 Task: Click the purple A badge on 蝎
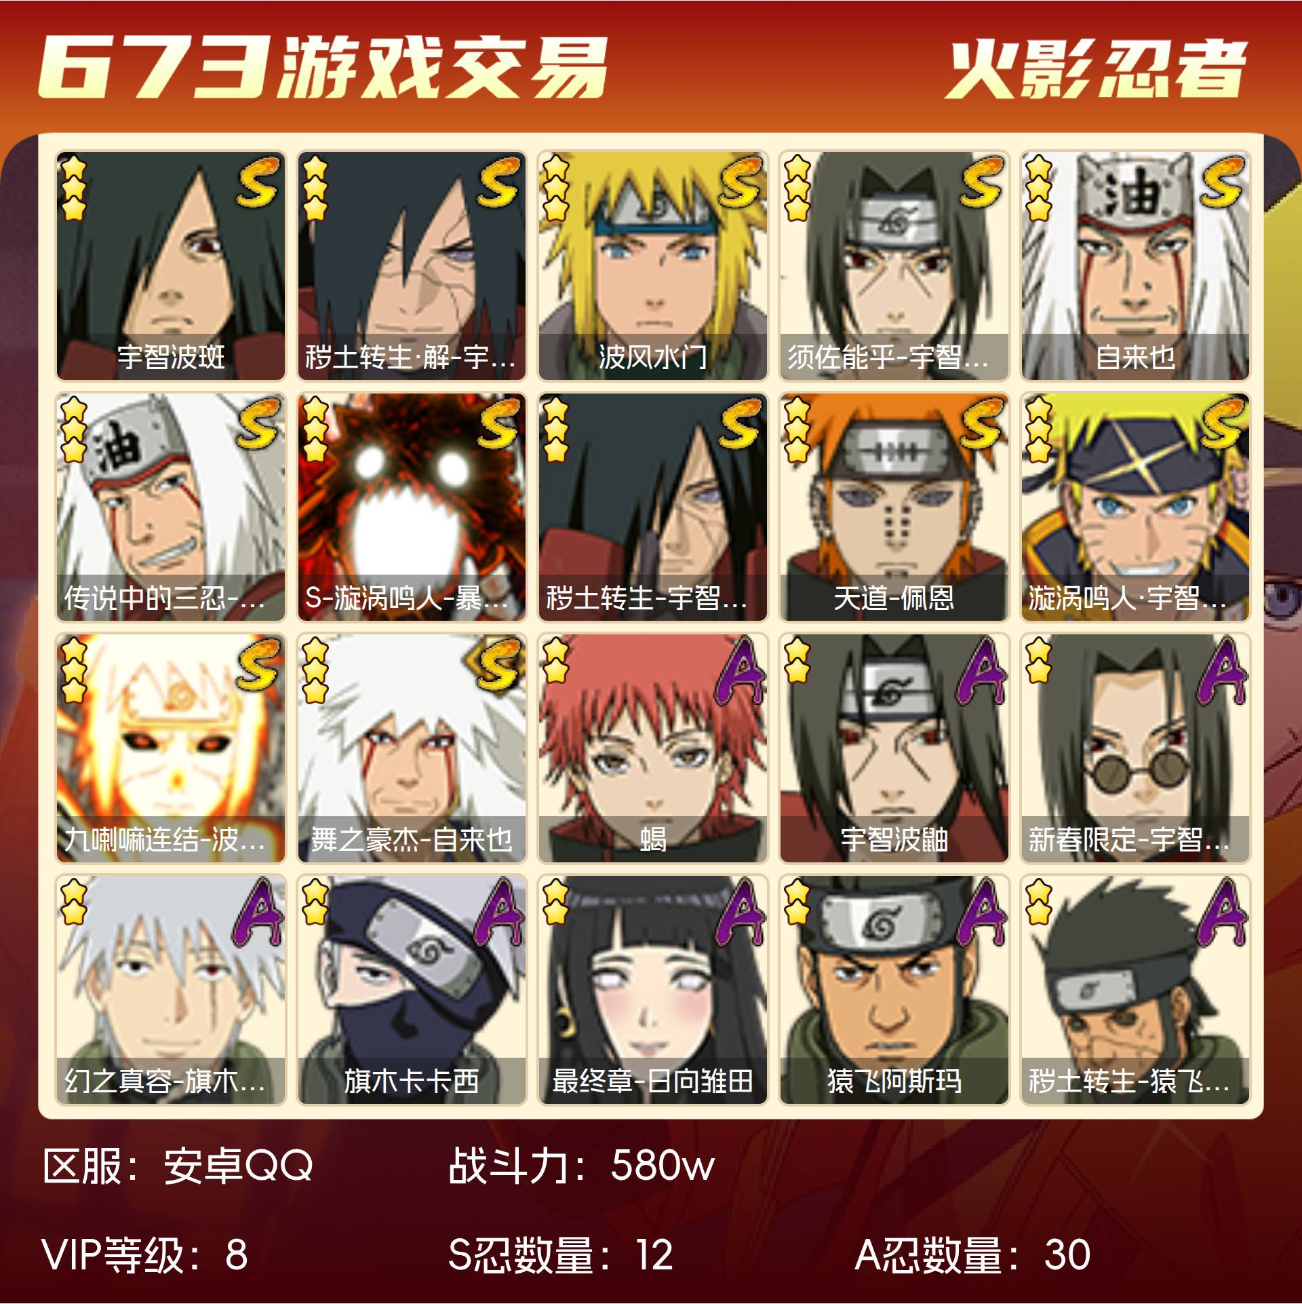tap(741, 670)
